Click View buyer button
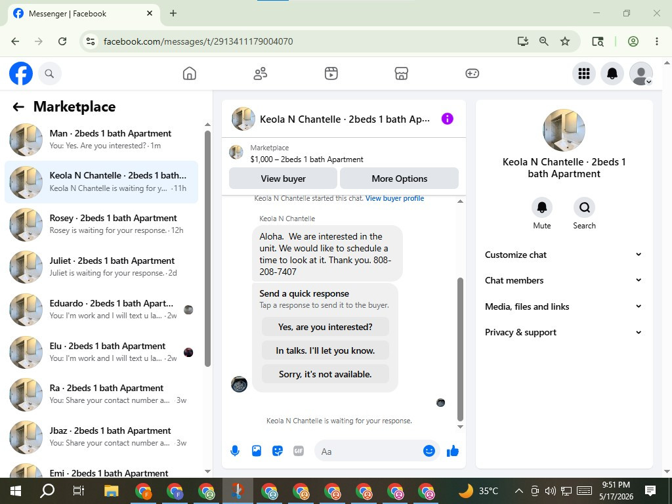This screenshot has height=504, width=672. (283, 178)
